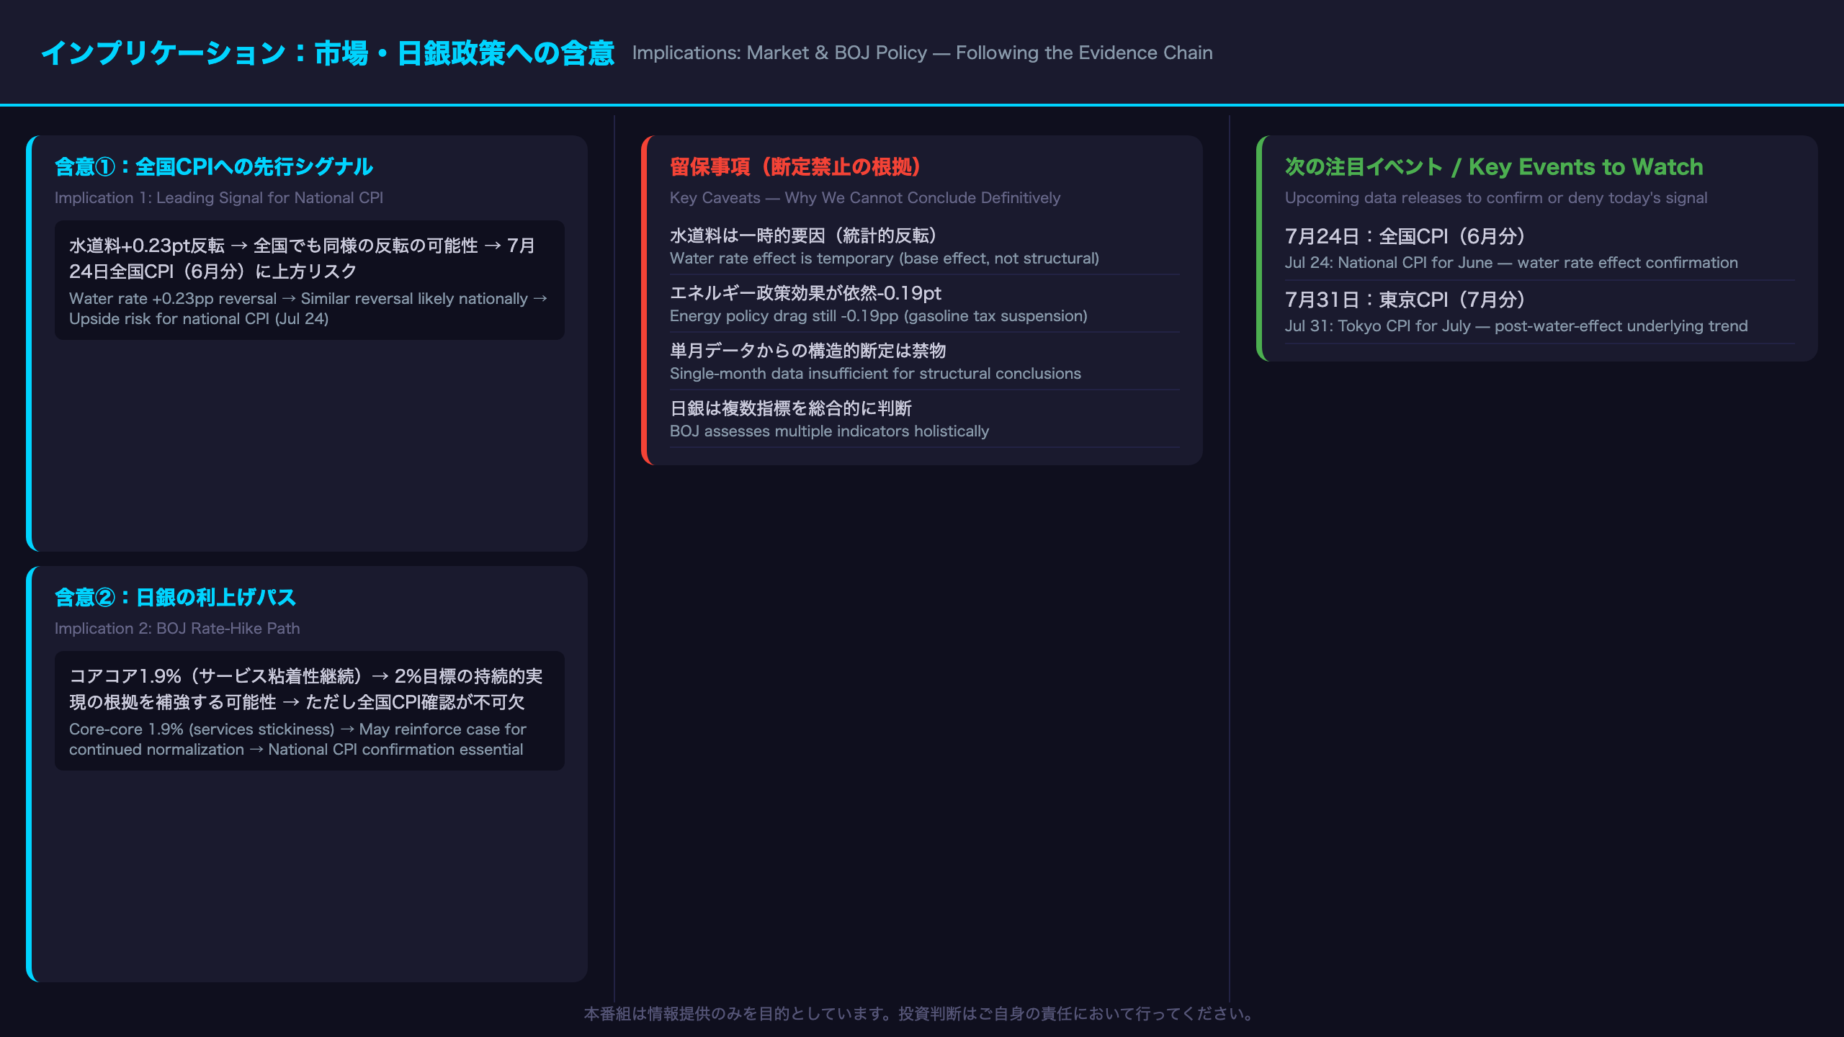Click the text 水道料+0.23pt反転 in Implication 1 box
This screenshot has width=1844, height=1037.
pos(147,246)
